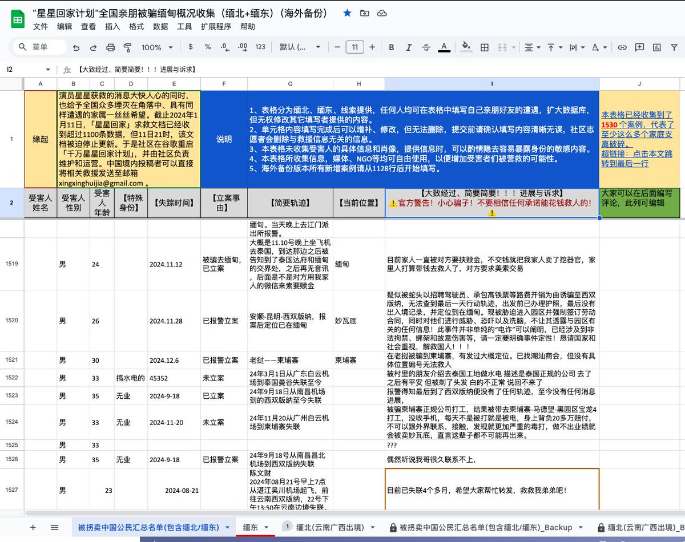Open the 扩展程序 menu
Viewport: 685px width, 542px height.
216,26
